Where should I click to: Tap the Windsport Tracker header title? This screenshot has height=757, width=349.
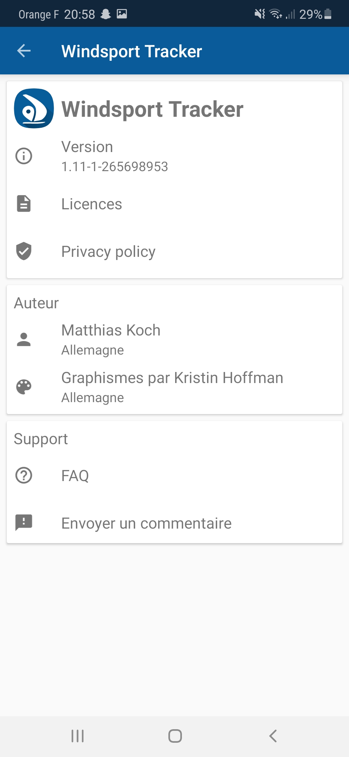[x=132, y=51]
